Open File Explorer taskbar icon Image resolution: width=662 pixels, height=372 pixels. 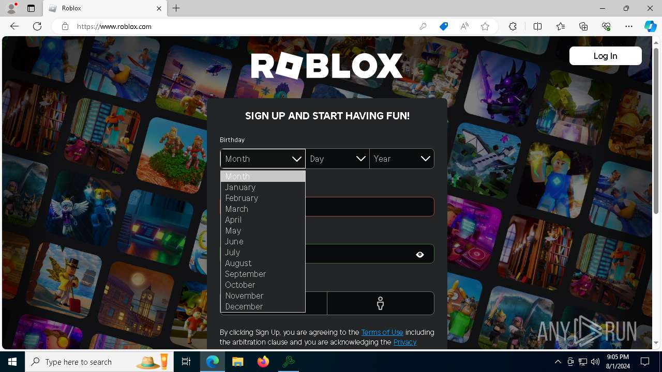[238, 362]
